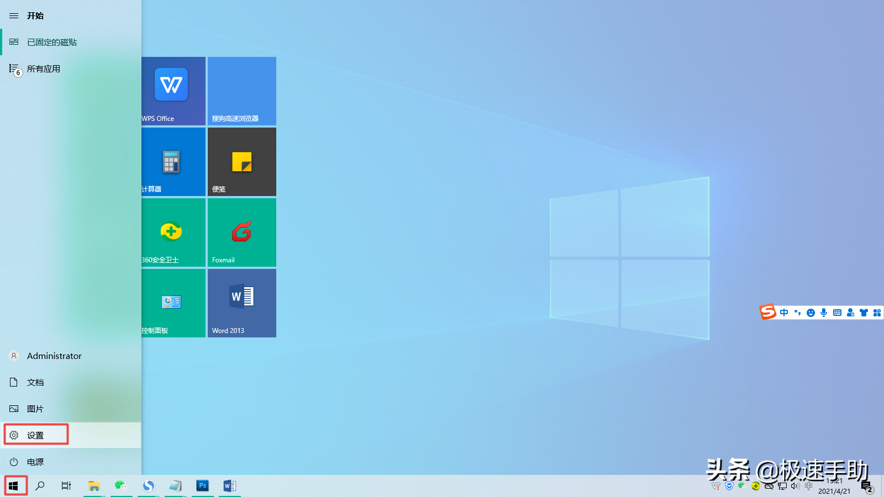Open the Documents folder shortcut
884x497 pixels.
(71, 383)
